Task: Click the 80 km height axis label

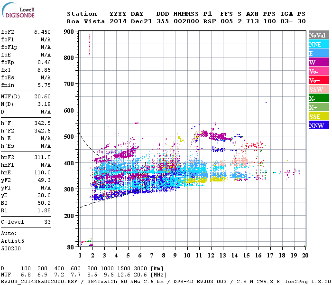Action: coord(71,247)
